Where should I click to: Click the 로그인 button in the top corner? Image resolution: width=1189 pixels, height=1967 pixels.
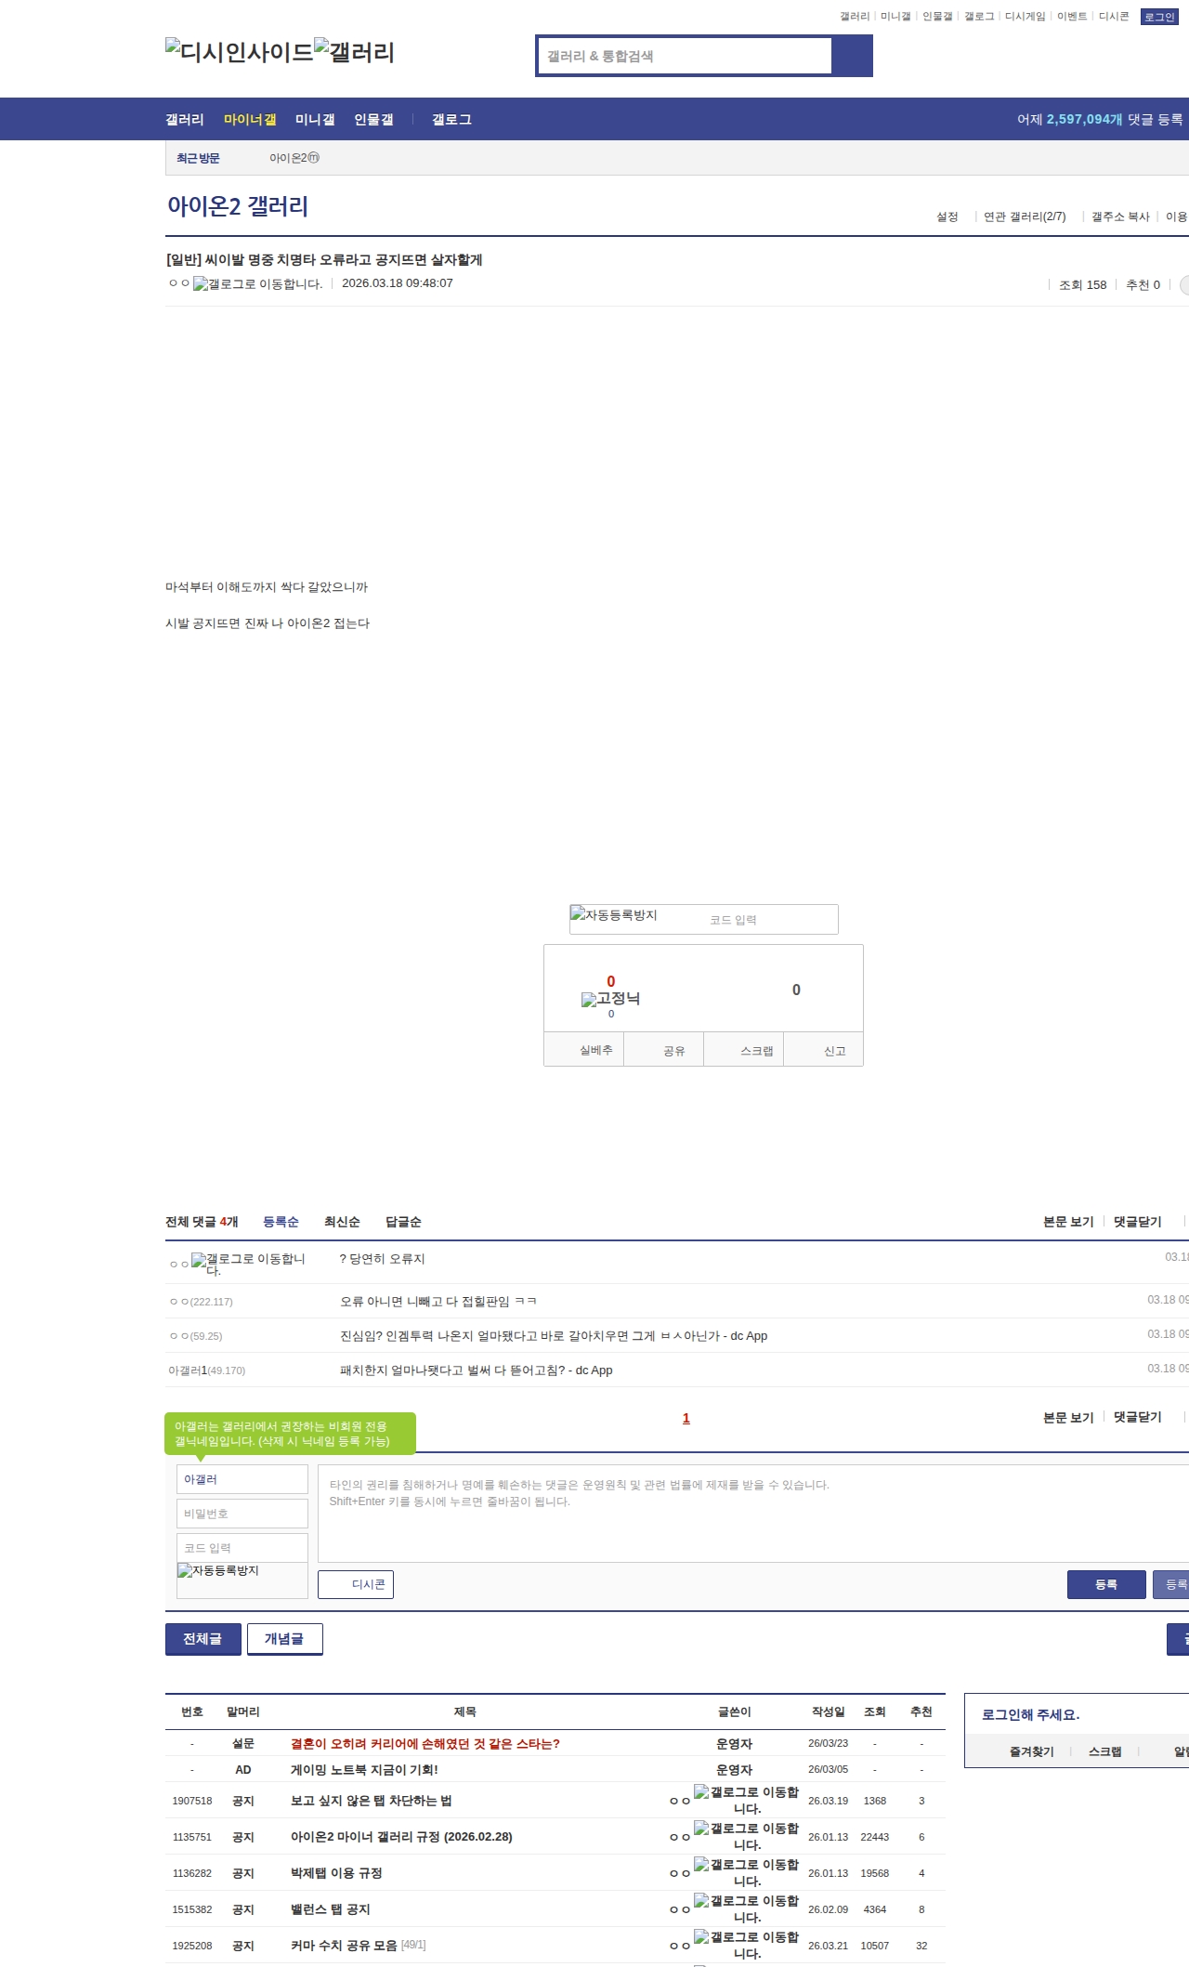click(1159, 17)
